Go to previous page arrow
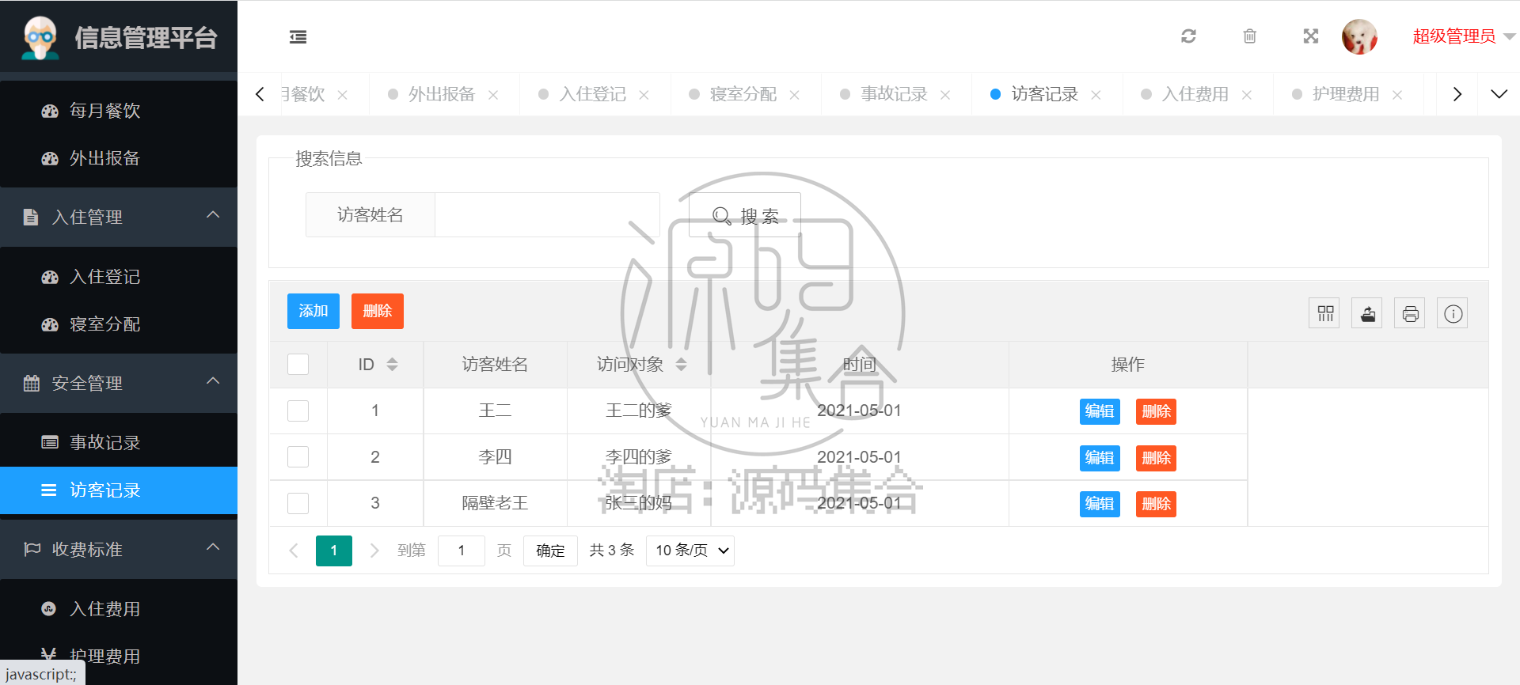Screen dimensions: 1520x685 (294, 551)
